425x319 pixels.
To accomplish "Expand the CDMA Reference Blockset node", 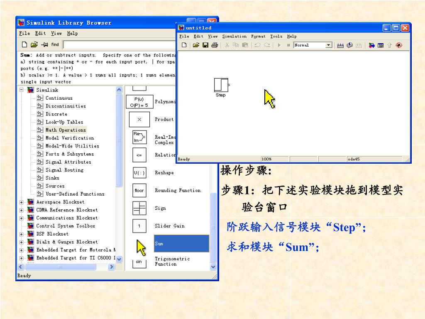I will pos(22,210).
